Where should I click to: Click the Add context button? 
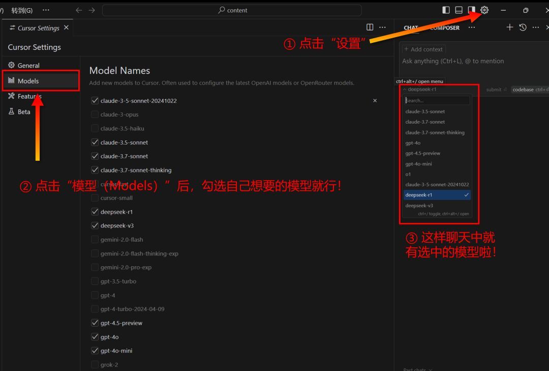pyautogui.click(x=423, y=49)
